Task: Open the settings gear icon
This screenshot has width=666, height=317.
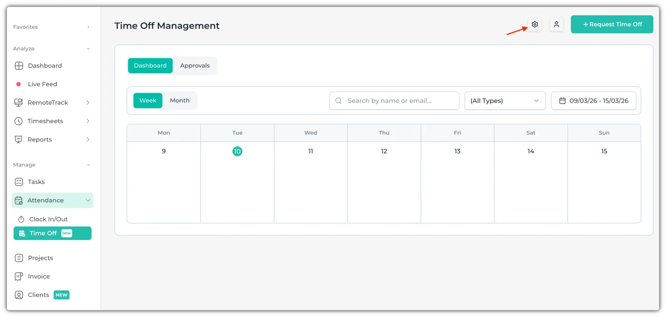Action: [x=534, y=24]
